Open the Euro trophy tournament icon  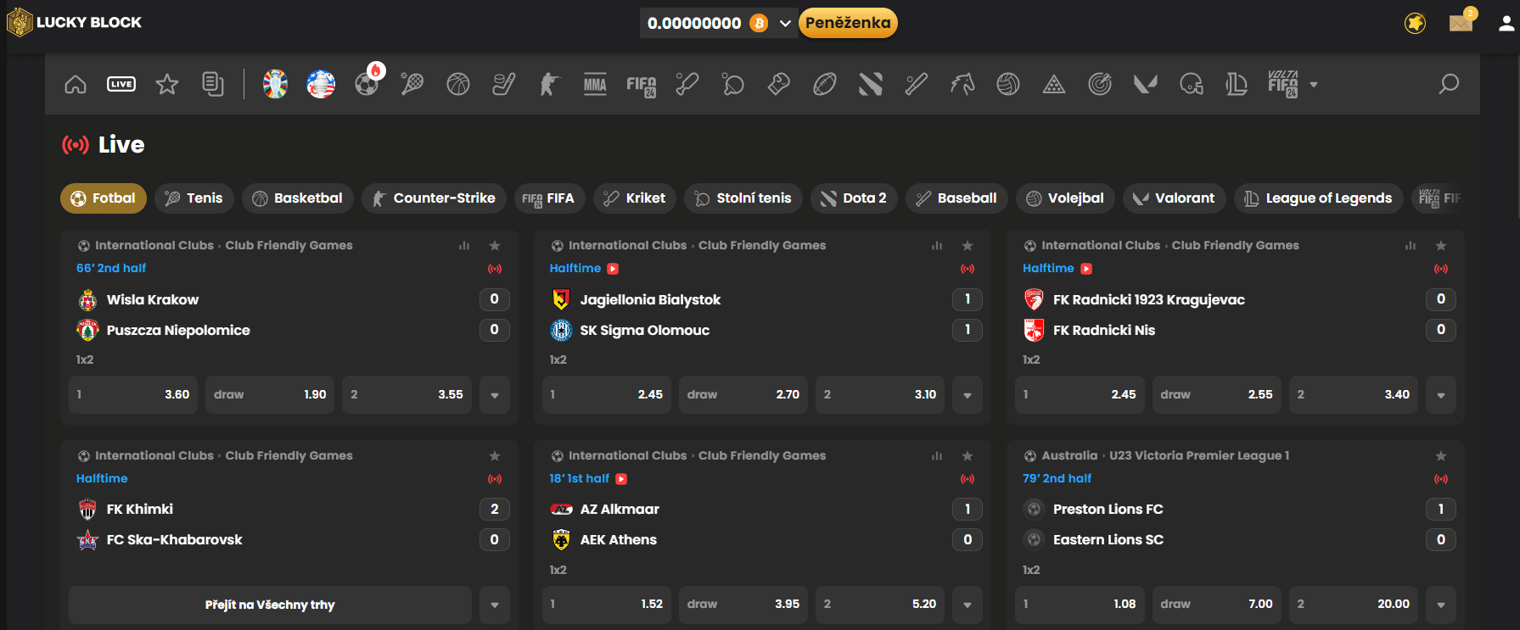pos(275,84)
